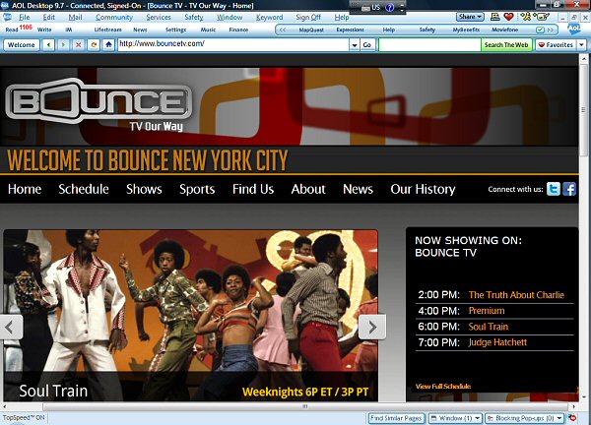
Task: Click the printer icon in the menu bar
Action: pos(495,17)
